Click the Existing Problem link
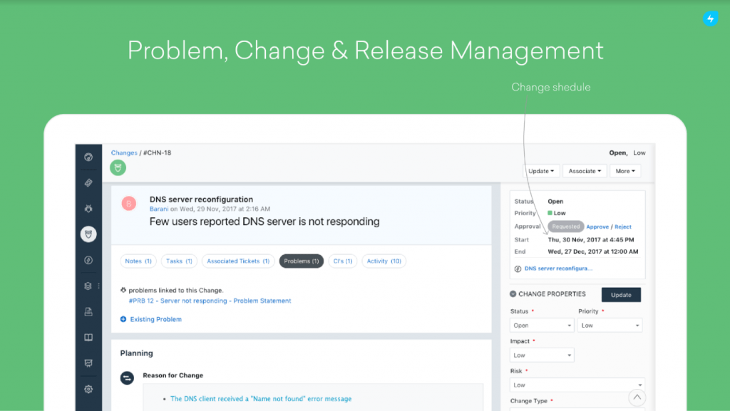730x411 pixels. click(155, 320)
